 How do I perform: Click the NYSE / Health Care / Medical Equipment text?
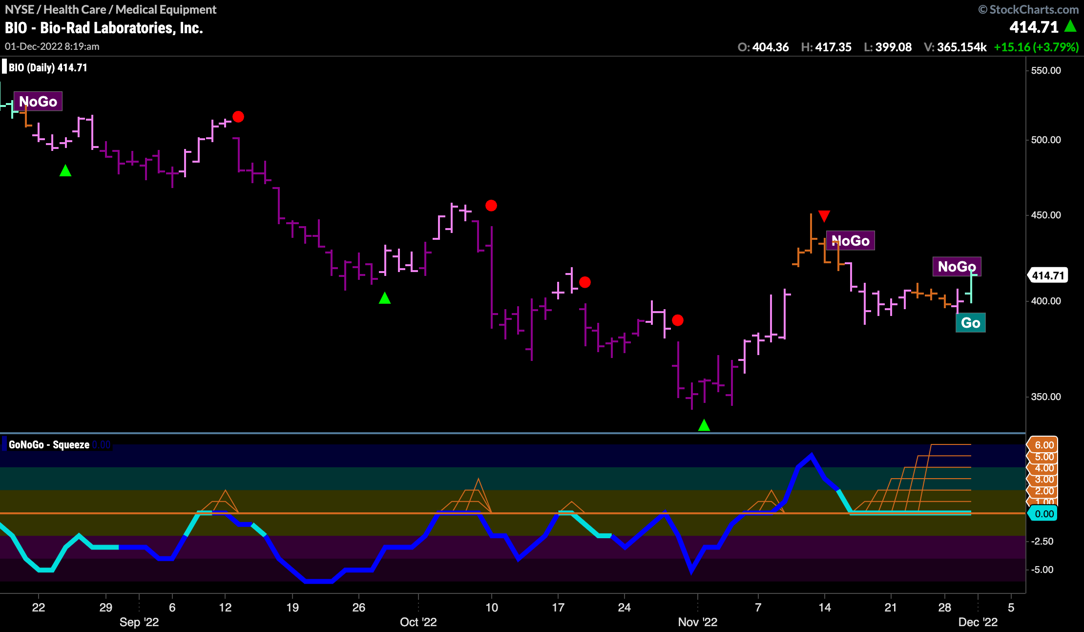111,9
